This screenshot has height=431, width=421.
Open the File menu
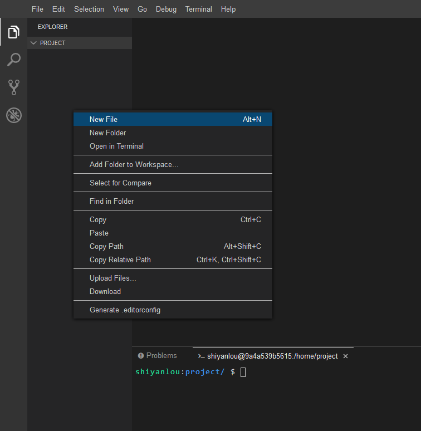(x=37, y=9)
